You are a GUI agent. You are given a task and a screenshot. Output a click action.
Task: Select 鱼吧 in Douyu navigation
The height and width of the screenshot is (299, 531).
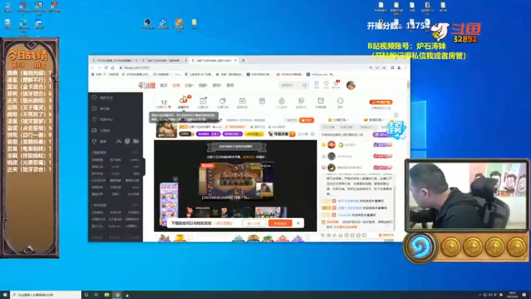[x=230, y=86]
